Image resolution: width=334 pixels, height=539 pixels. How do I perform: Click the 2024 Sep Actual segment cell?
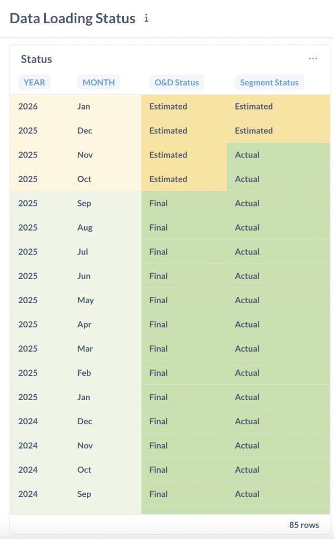click(247, 494)
